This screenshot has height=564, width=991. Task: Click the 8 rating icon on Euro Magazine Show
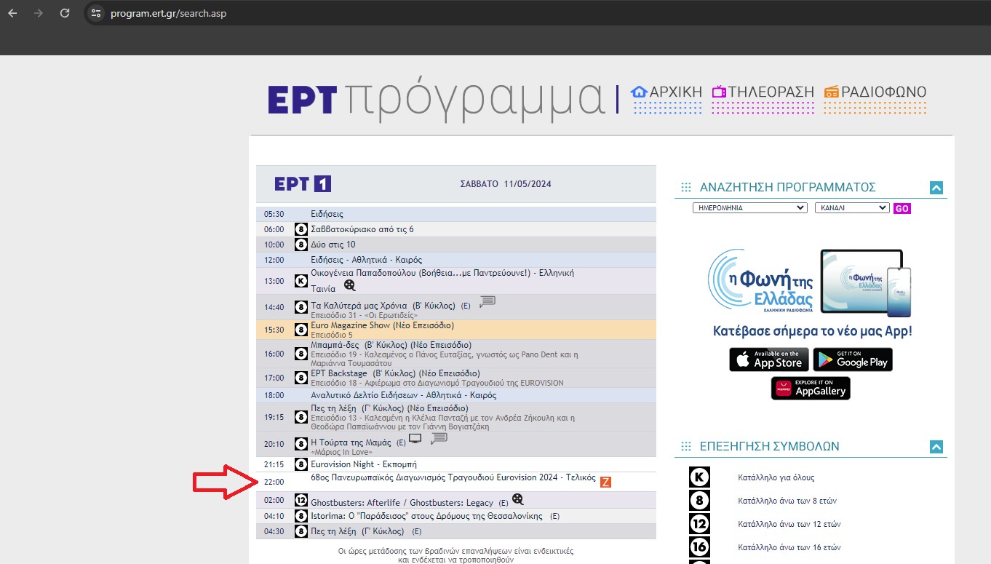click(301, 330)
